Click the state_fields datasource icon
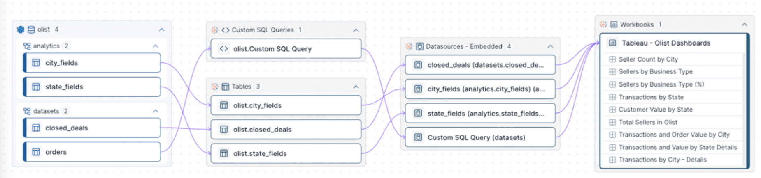The height and width of the screenshot is (178, 761). pos(418,113)
